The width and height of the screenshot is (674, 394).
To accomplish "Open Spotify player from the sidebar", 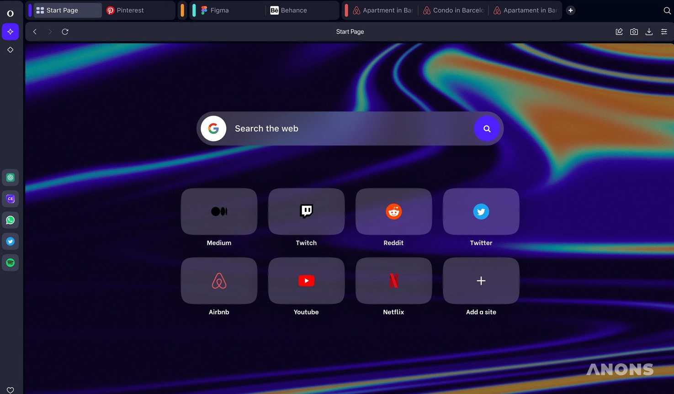I will click(x=10, y=263).
